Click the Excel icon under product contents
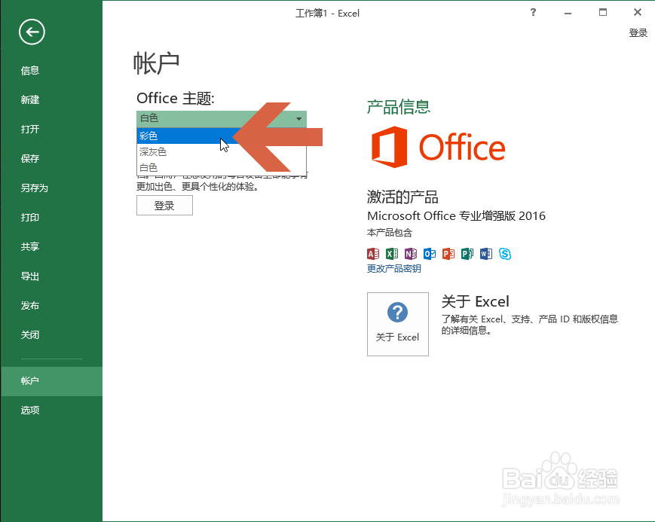The image size is (655, 522). [x=392, y=254]
